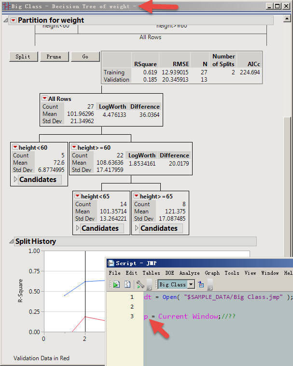Image resolution: width=293 pixels, height=366 pixels.
Task: Click the R-Square axis label
Action: coord(20,291)
